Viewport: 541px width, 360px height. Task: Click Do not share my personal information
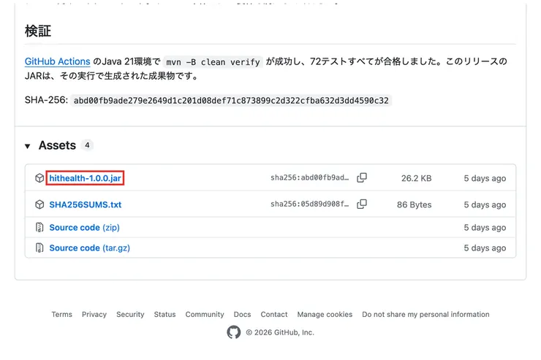pyautogui.click(x=425, y=314)
